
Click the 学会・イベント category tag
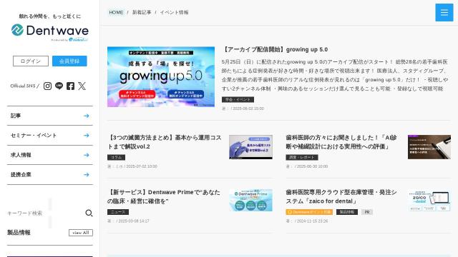(x=238, y=100)
